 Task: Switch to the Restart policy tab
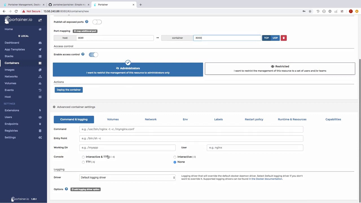[x=254, y=119]
